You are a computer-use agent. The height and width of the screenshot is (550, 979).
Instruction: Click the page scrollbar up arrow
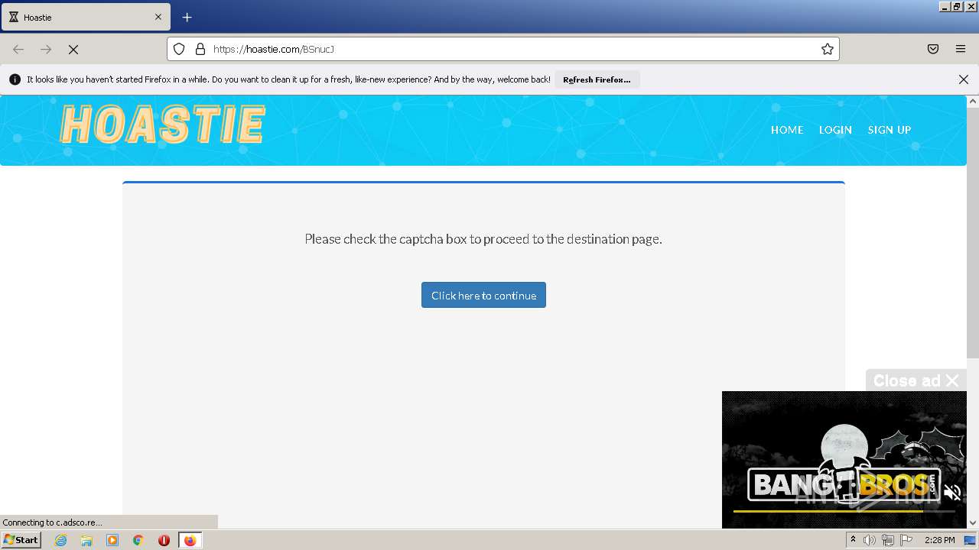973,101
